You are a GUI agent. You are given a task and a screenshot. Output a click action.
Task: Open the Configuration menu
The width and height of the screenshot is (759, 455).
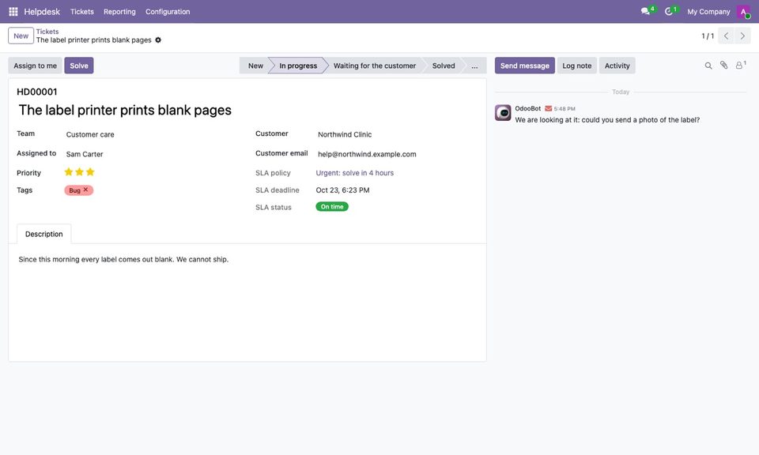168,12
